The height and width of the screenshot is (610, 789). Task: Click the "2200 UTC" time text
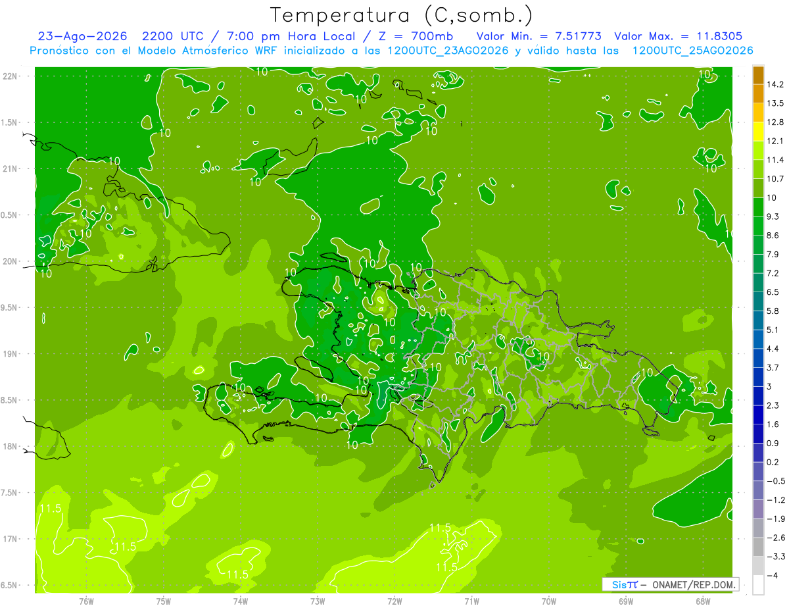tap(173, 36)
